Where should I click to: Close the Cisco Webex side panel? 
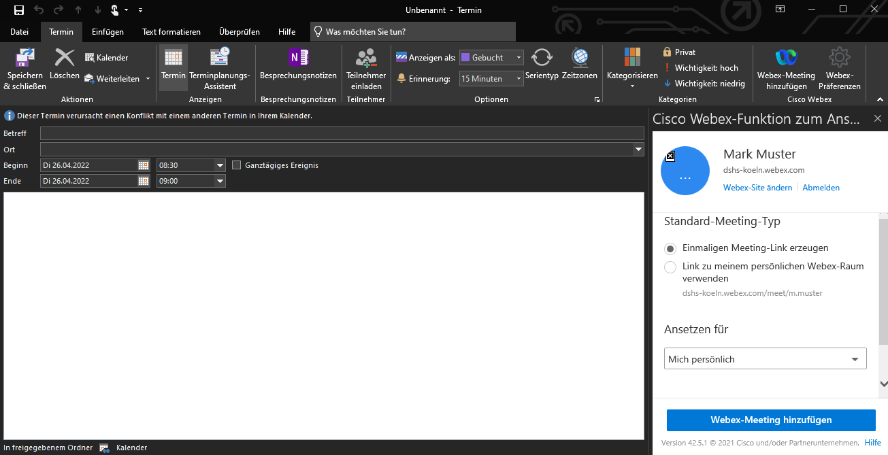point(878,119)
